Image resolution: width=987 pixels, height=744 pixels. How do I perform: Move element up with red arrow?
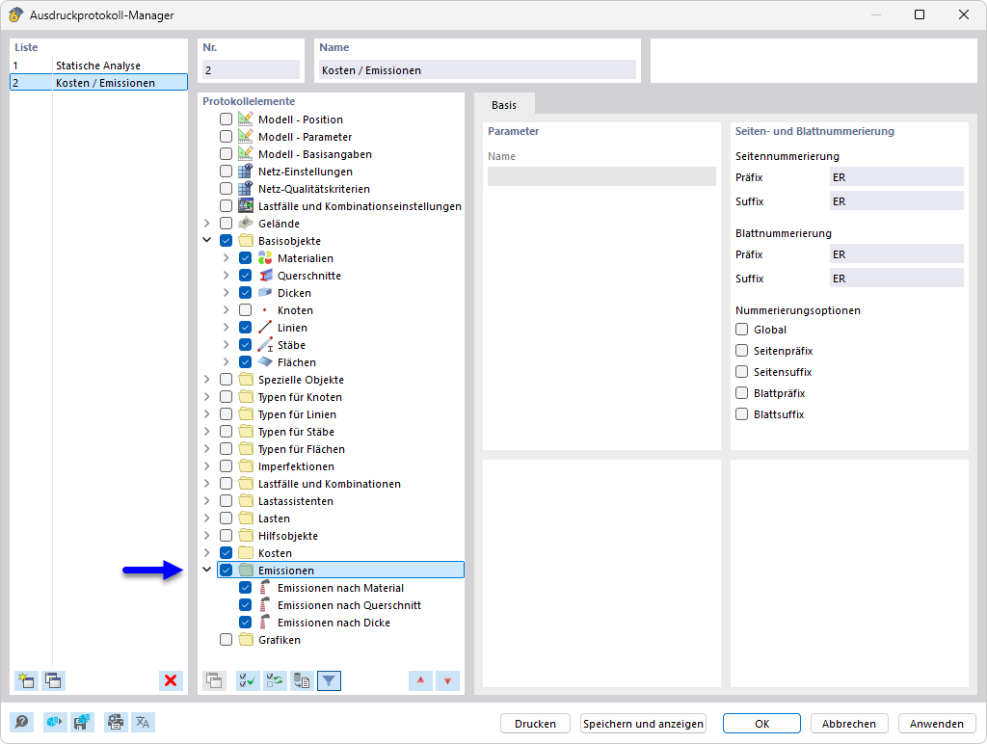point(420,680)
